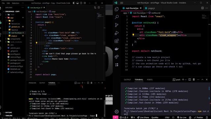This screenshot has height=119, width=211.
Task: Switch to PROBLEMS tab in left window panel
Action: pos(32,83)
